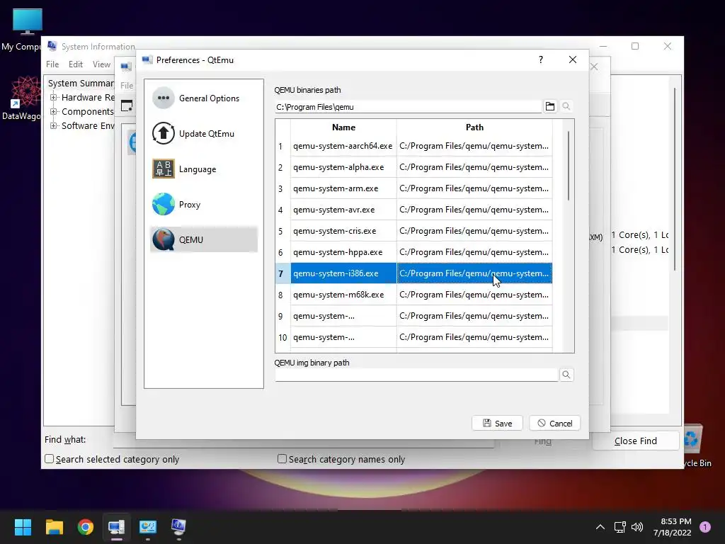725x544 pixels.
Task: Click search icon for QEMU img binary path
Action: [x=566, y=375]
